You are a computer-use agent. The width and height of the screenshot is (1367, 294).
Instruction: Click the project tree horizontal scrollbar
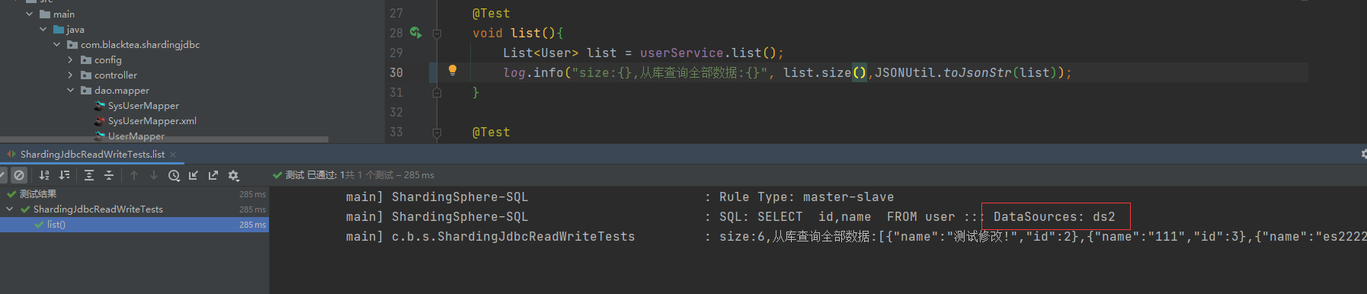click(x=164, y=139)
